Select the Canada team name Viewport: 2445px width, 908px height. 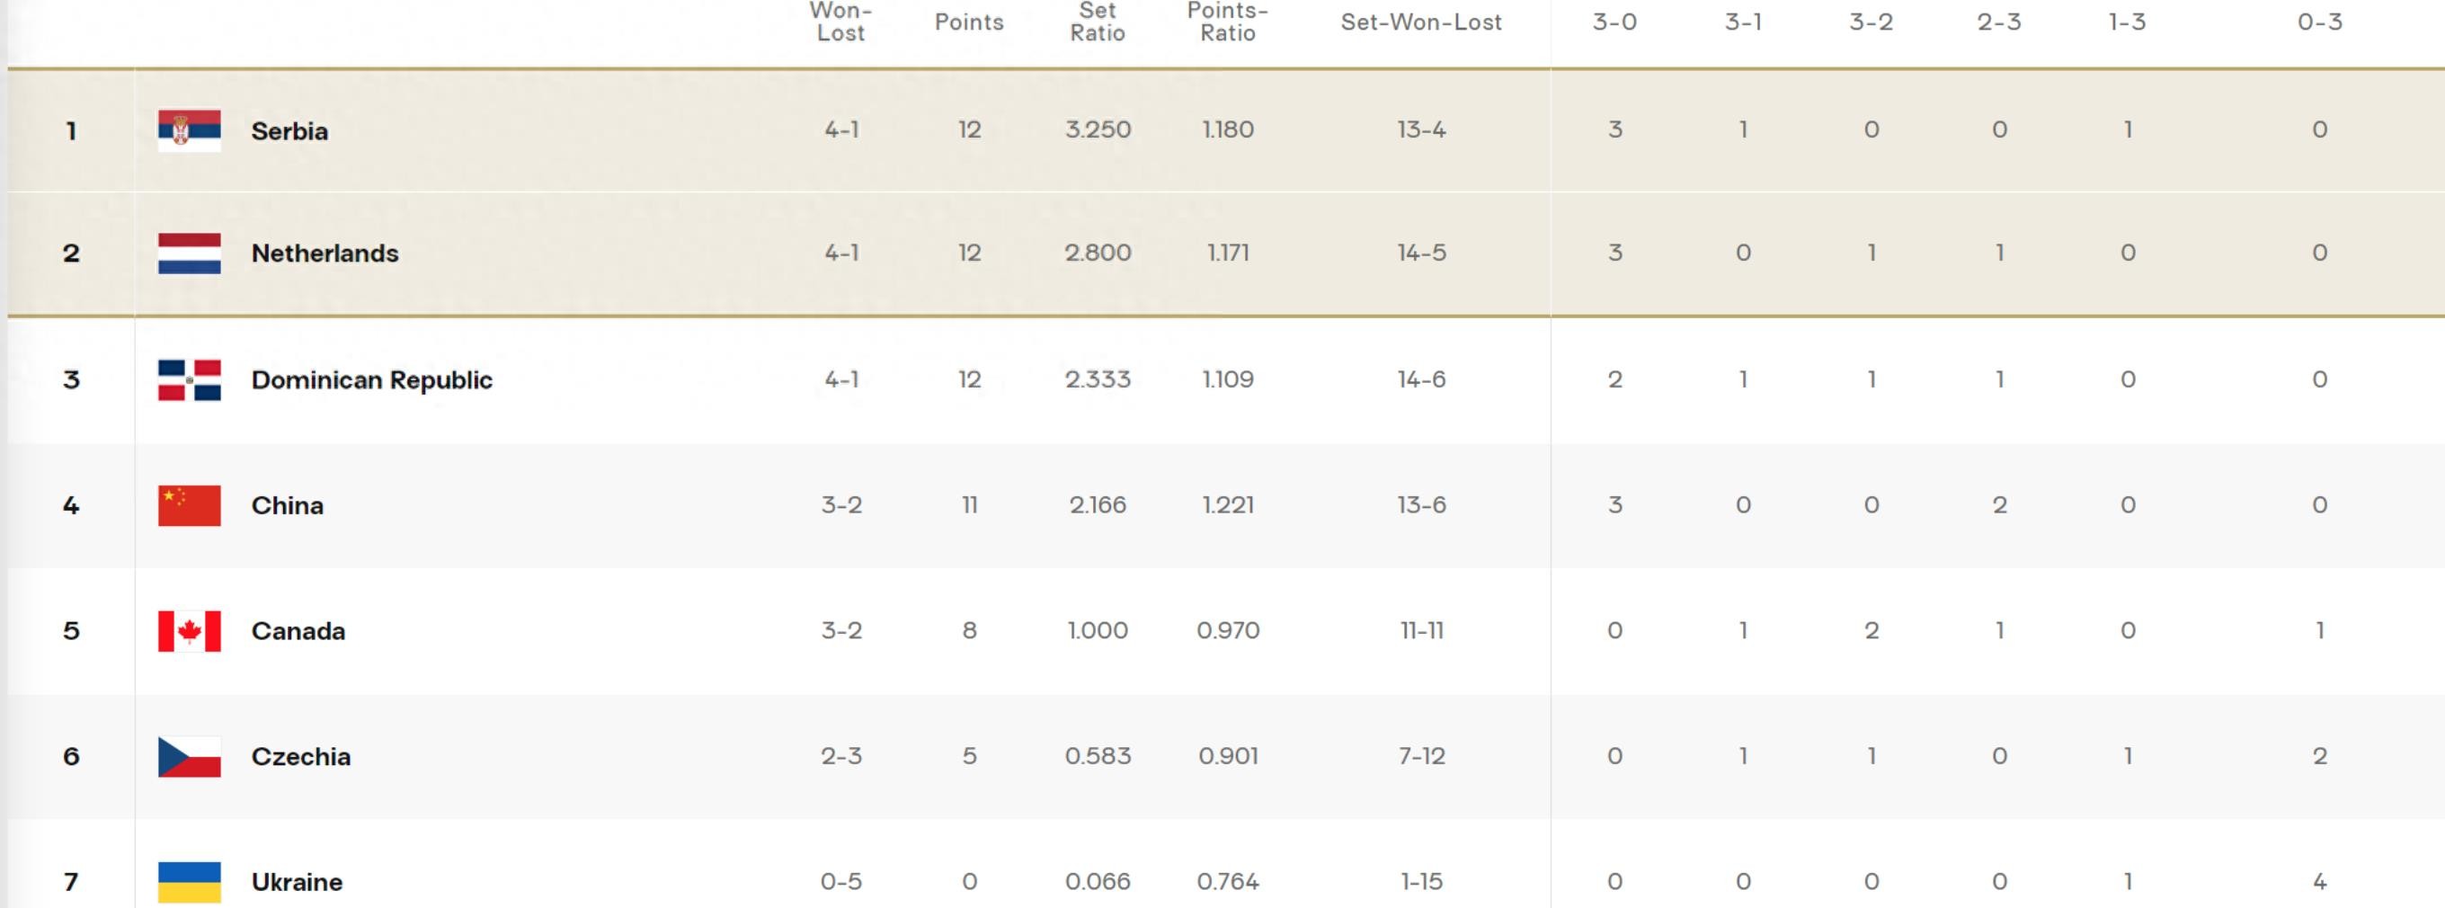(298, 631)
